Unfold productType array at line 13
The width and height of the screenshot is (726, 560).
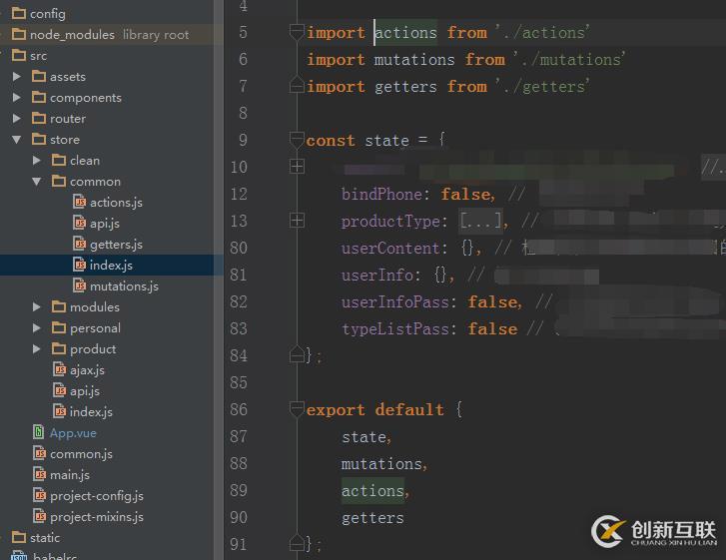pyautogui.click(x=297, y=221)
